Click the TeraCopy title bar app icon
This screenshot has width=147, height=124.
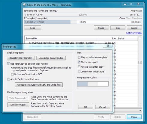click(x=25, y=5)
